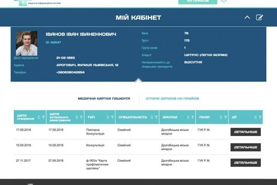The width and height of the screenshot is (277, 185).
Task: Click the patient profile photo
Action: (27, 43)
